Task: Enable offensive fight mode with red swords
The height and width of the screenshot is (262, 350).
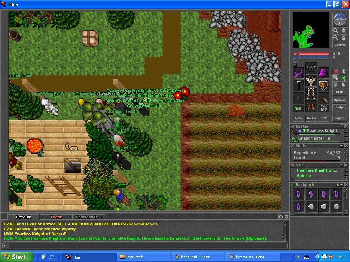Action: coord(336,71)
